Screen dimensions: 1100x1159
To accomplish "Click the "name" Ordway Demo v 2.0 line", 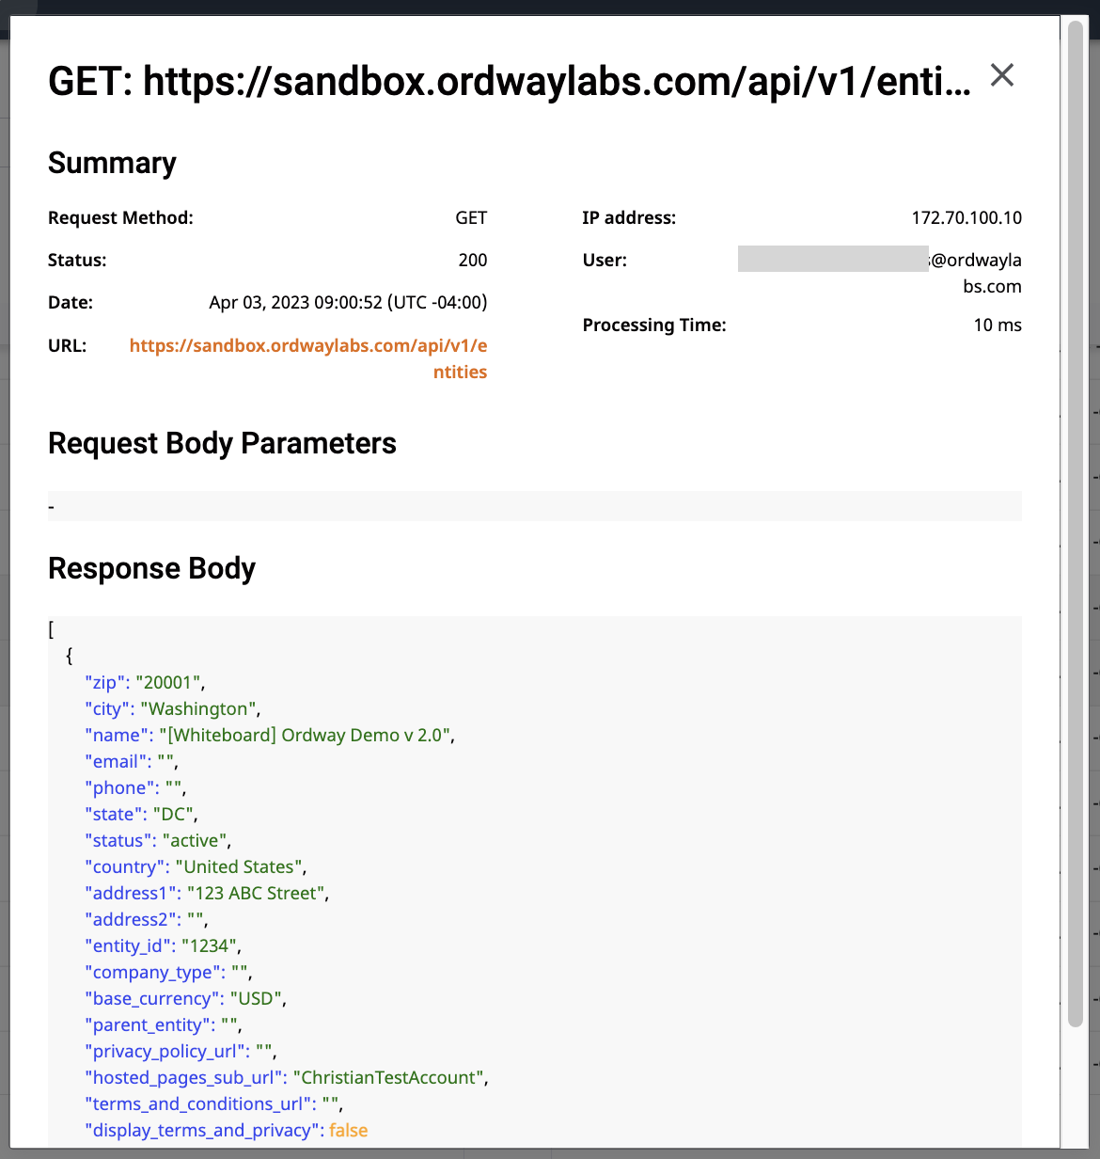I will pos(270,735).
